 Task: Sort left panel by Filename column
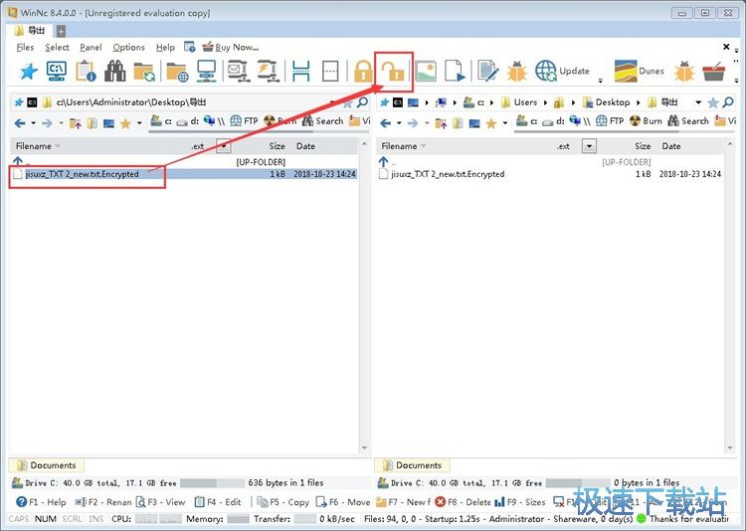coord(33,146)
